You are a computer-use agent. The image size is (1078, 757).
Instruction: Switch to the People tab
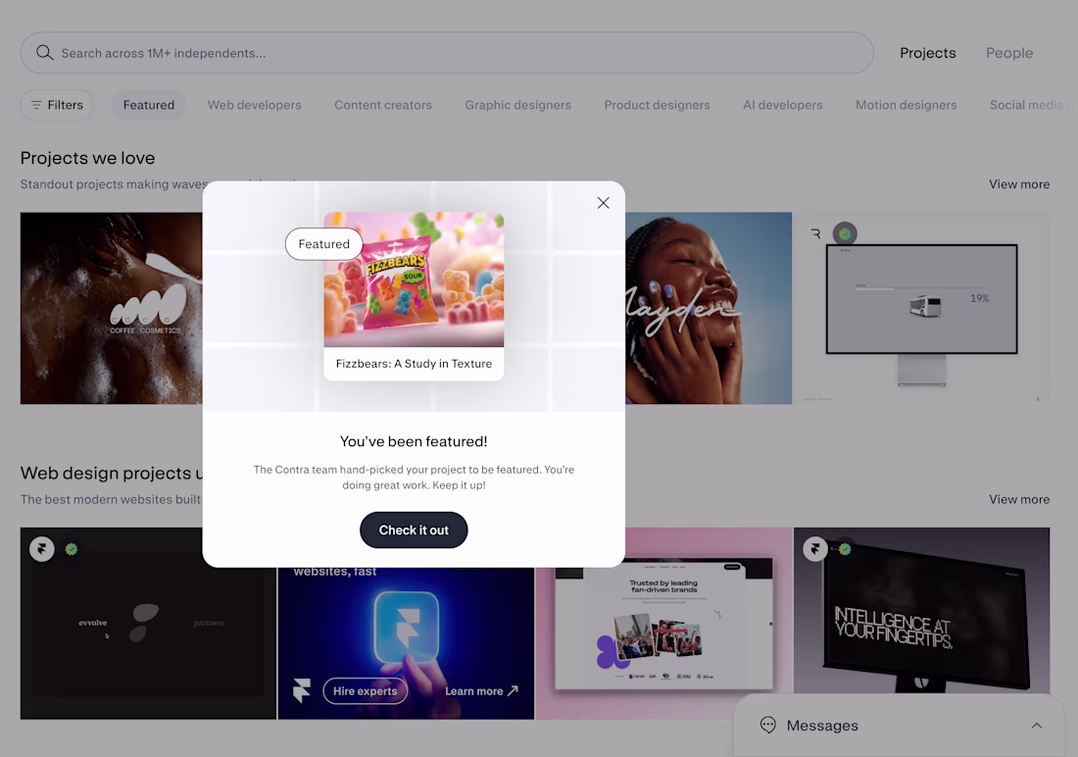(x=1009, y=53)
